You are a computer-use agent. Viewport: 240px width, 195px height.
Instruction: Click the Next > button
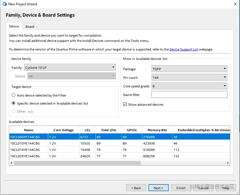point(158,188)
